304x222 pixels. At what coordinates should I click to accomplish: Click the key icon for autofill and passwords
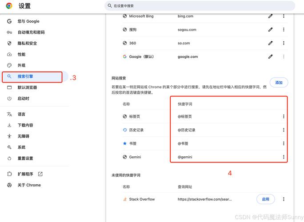tap(9, 32)
